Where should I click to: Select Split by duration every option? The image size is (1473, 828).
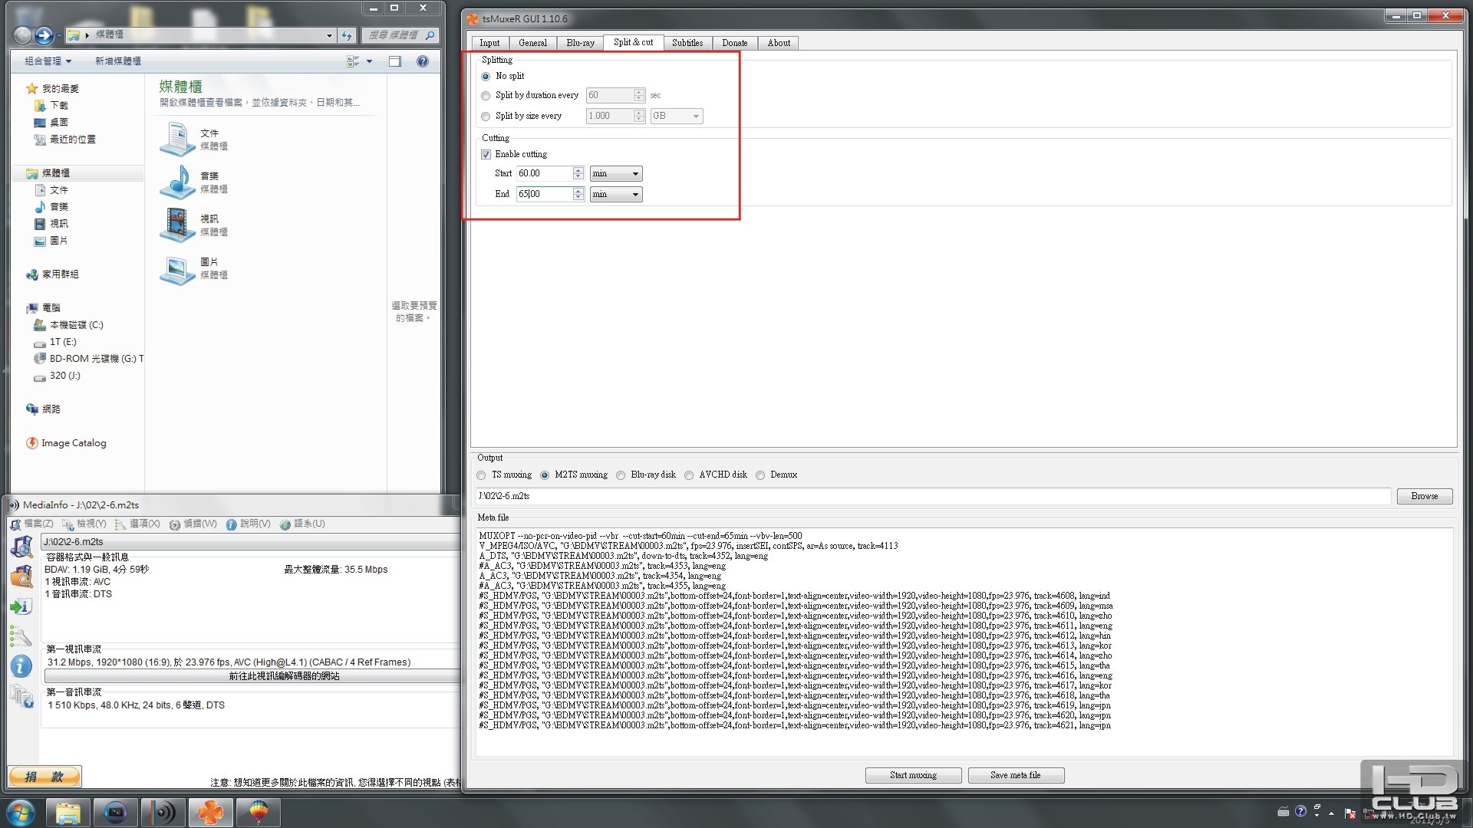[486, 96]
